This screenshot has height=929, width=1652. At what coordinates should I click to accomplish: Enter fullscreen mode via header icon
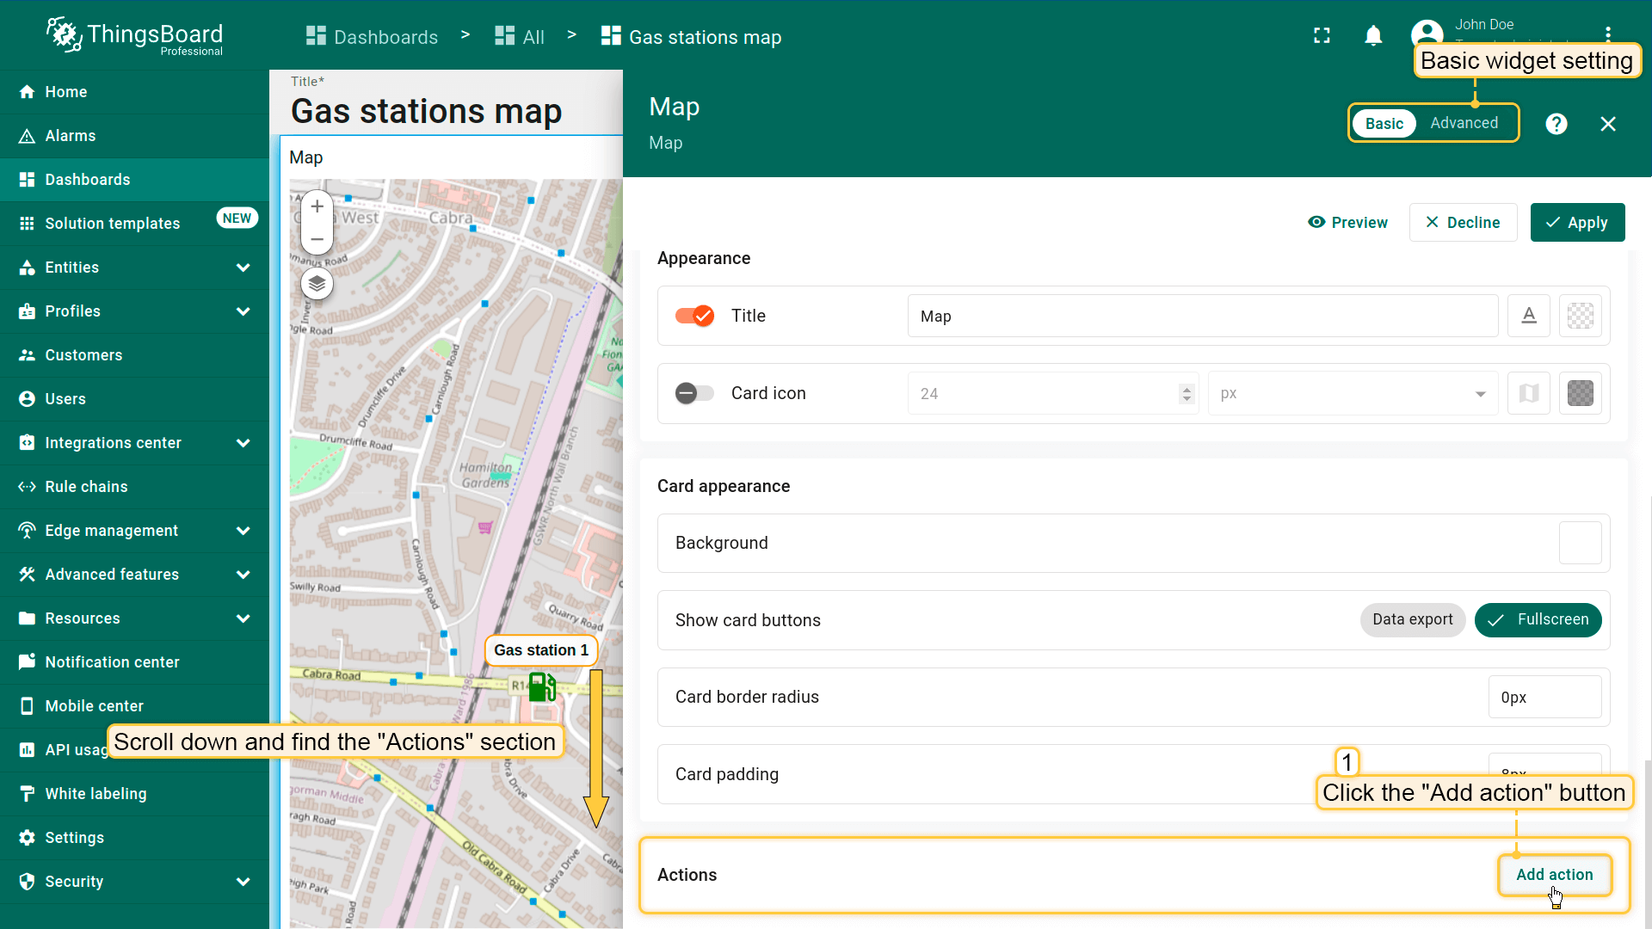1322,35
